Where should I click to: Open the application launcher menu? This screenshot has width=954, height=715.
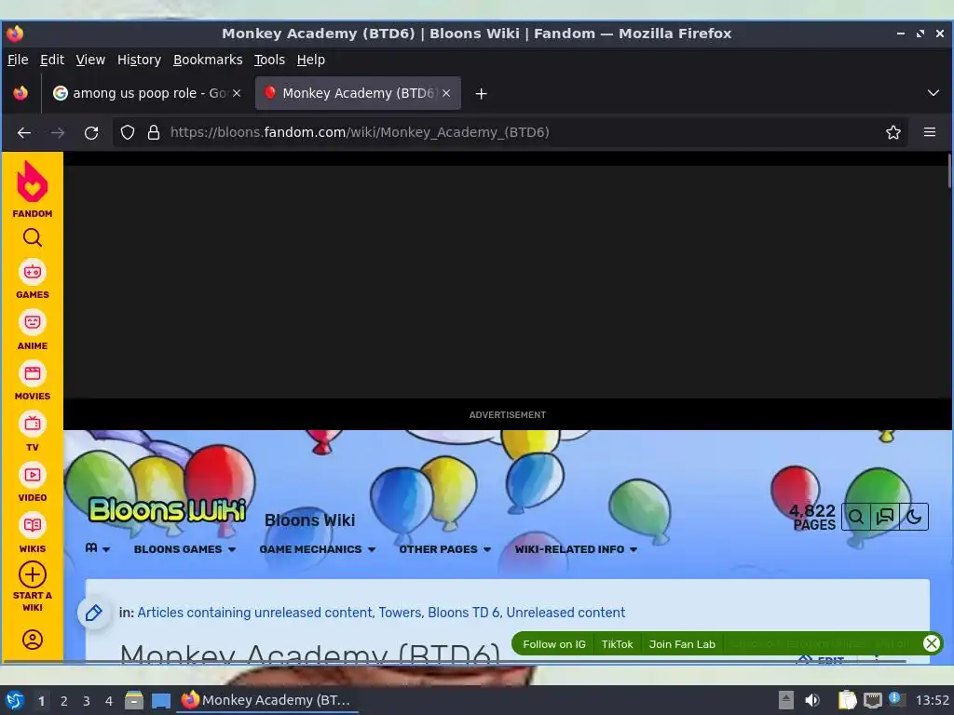click(15, 700)
